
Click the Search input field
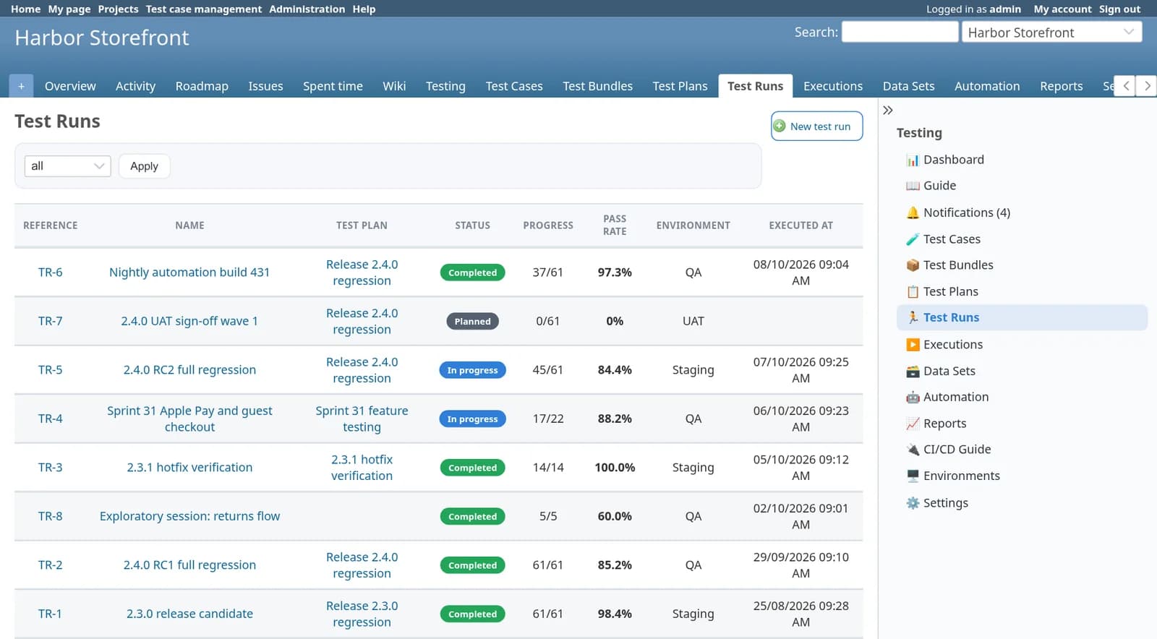click(x=900, y=32)
